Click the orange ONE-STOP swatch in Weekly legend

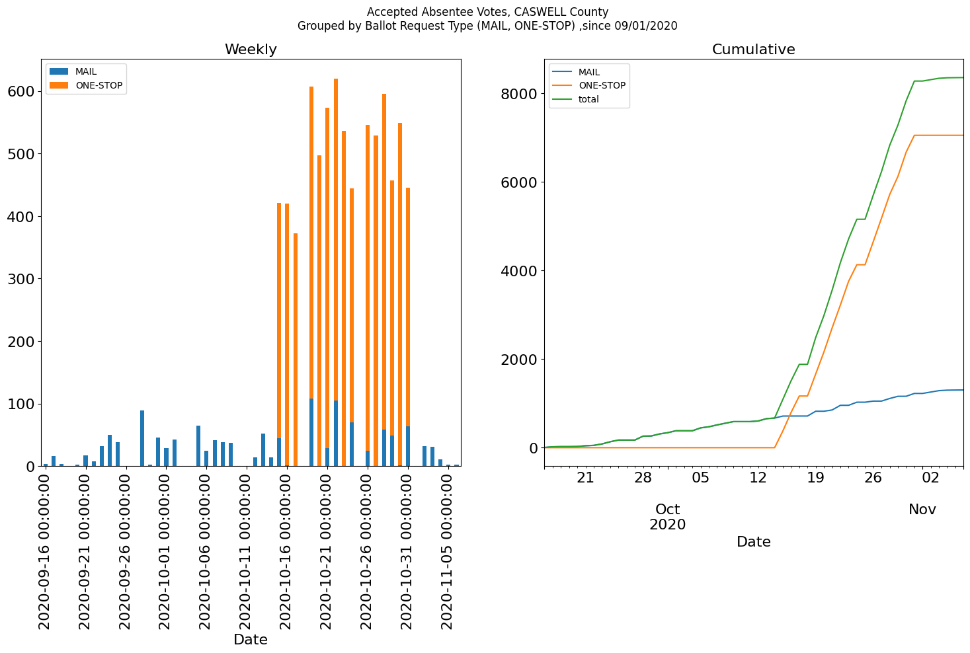59,85
